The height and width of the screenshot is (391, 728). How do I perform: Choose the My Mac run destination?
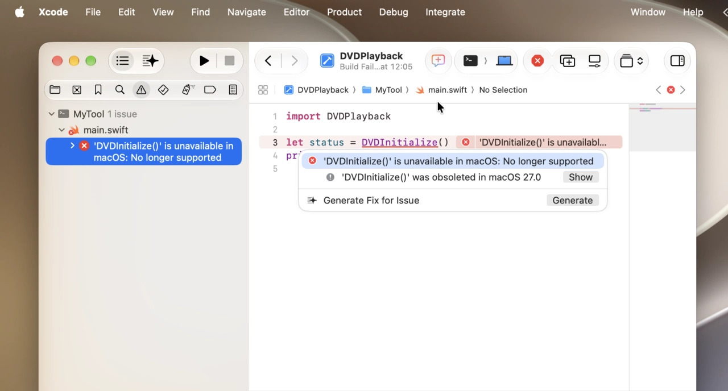pyautogui.click(x=504, y=61)
